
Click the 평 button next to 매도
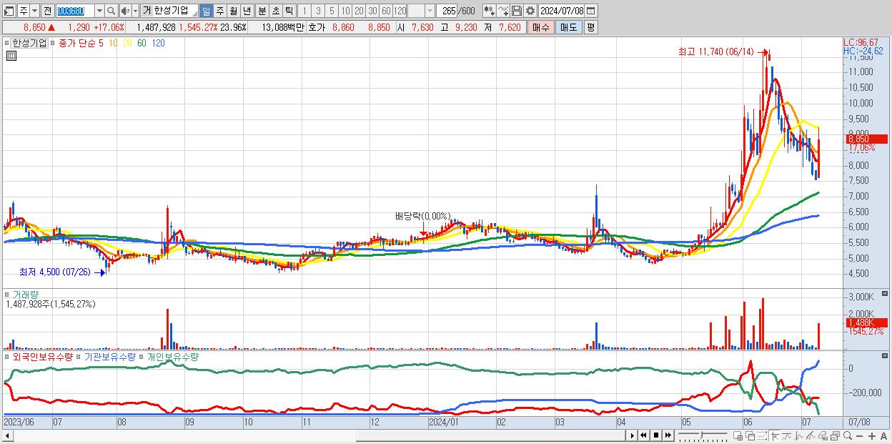[590, 27]
